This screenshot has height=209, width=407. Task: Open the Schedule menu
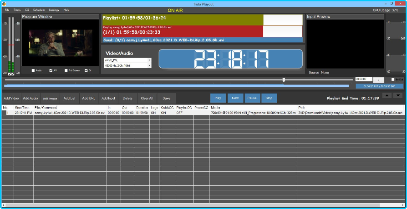click(x=39, y=10)
